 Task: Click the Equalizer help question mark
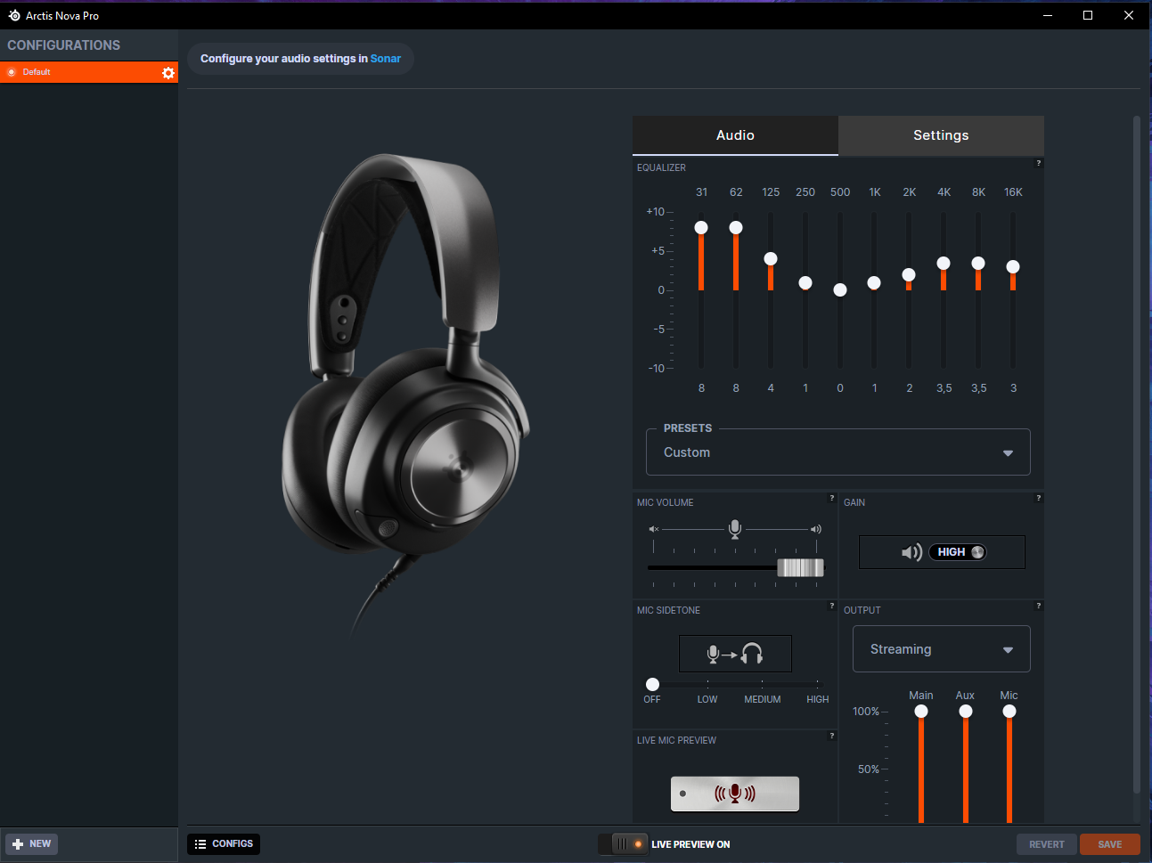[1038, 163]
